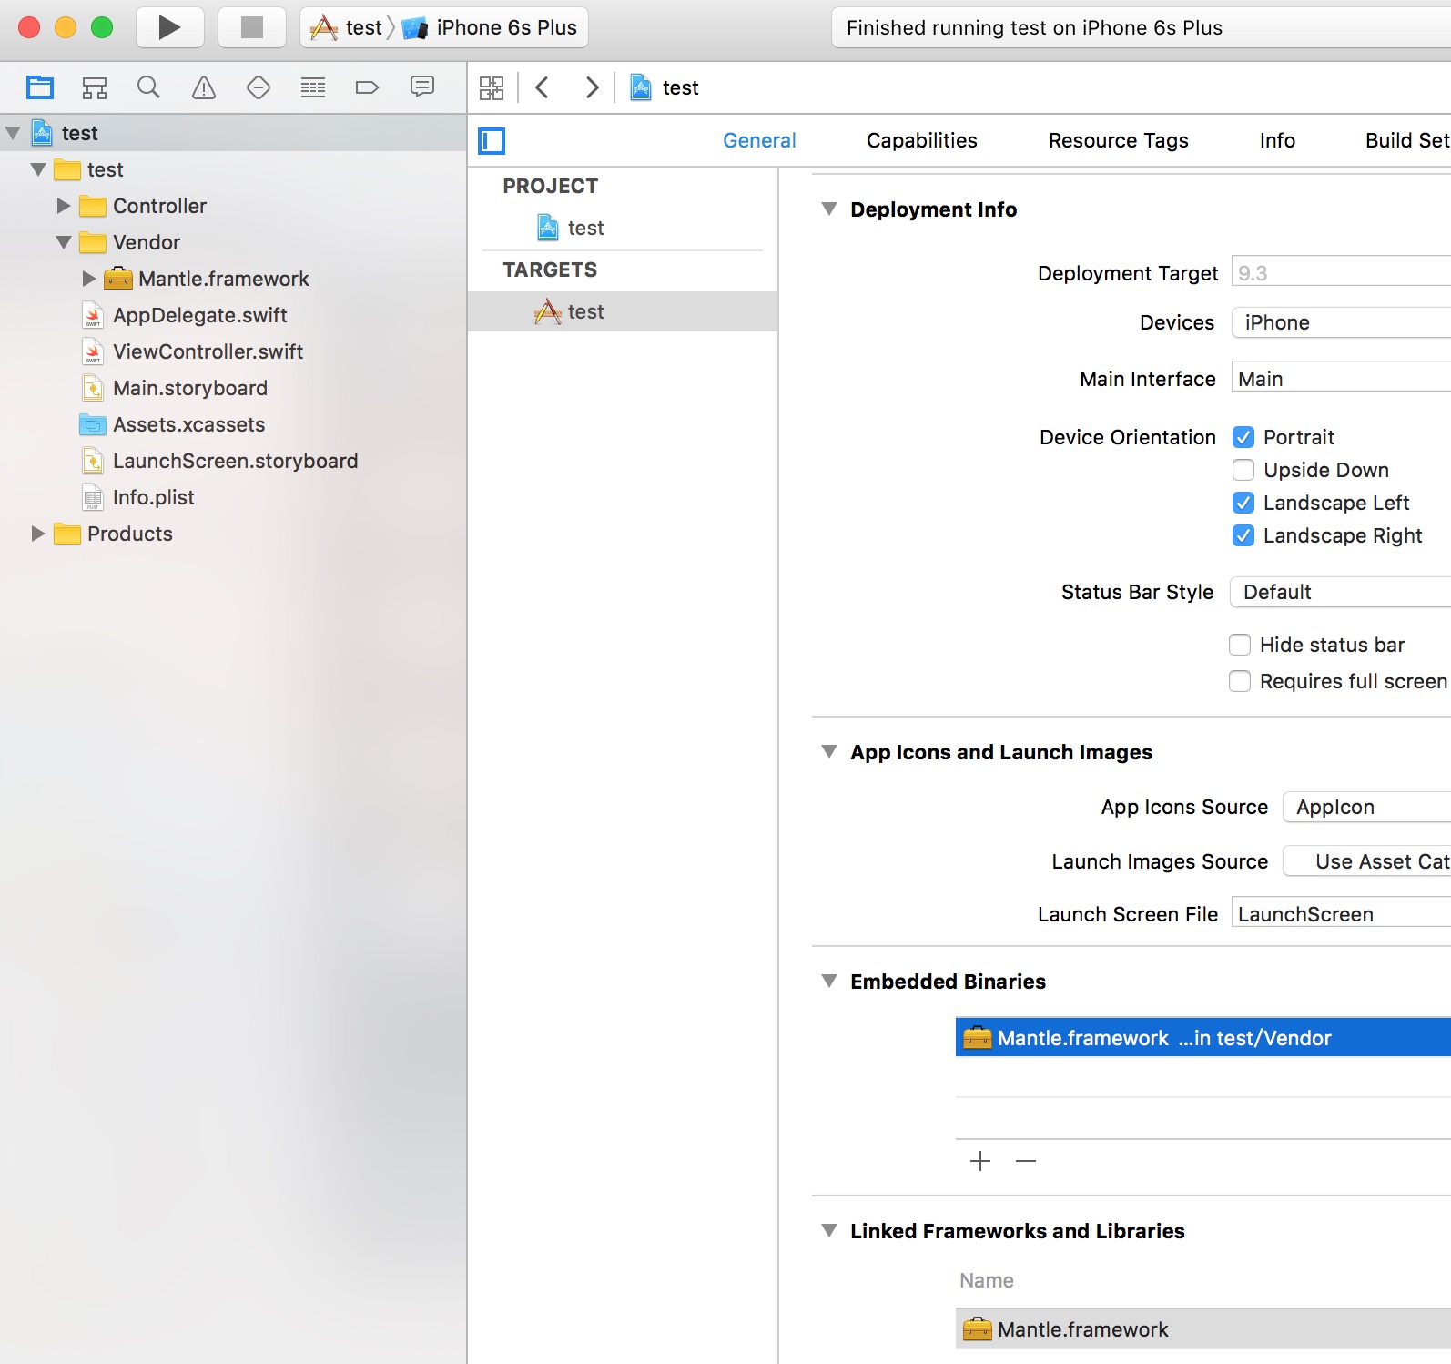Stop the running task
Image resolution: width=1451 pixels, height=1364 pixels.
coord(252,27)
